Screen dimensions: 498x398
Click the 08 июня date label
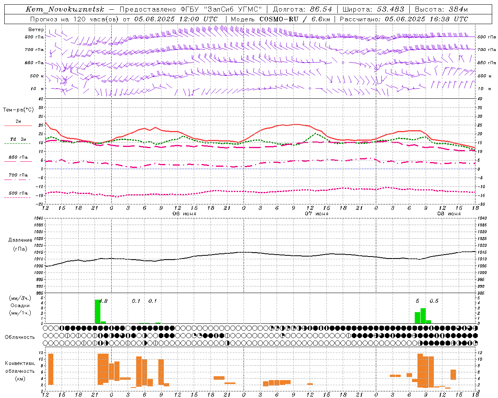449,214
